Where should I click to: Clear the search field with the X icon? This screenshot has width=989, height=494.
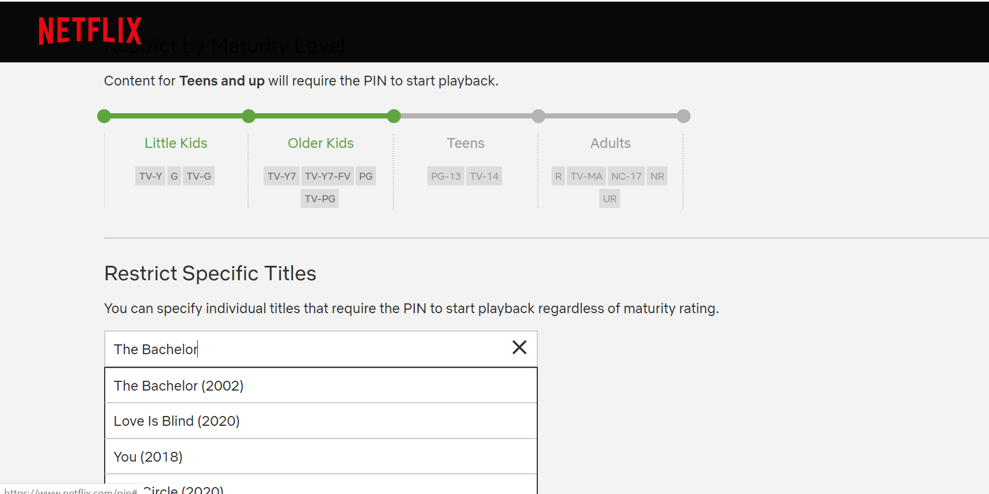[x=519, y=347]
